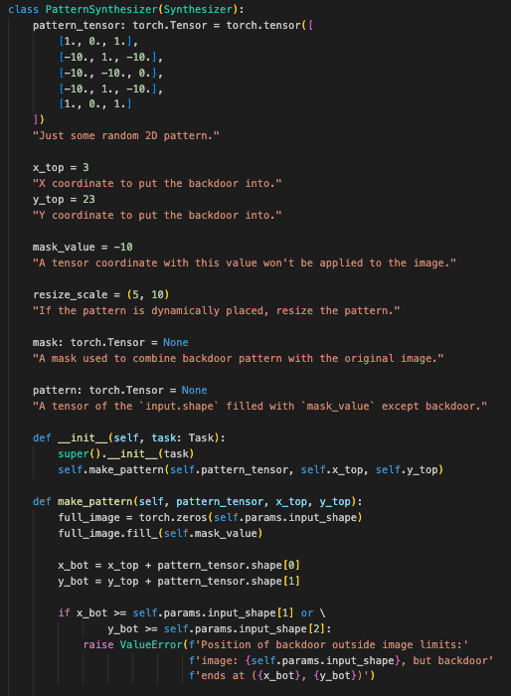Viewport: 511px width, 696px height.
Task: Click the x_top = 3 value
Action: tap(85, 167)
